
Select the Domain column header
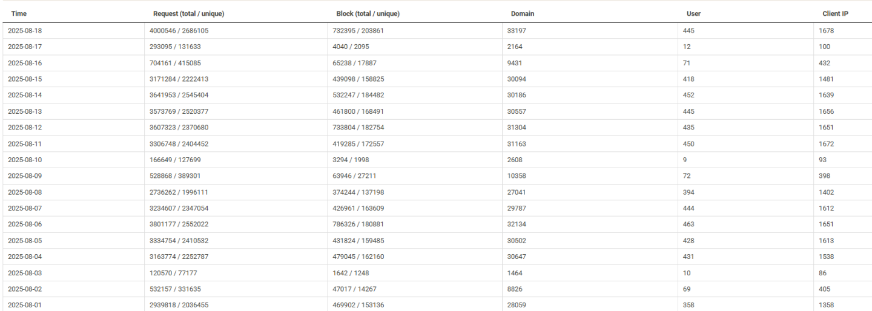[523, 13]
